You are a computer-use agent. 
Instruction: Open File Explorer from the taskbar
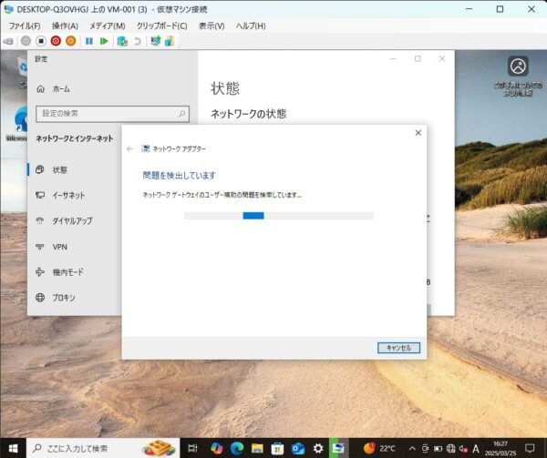[x=257, y=448]
